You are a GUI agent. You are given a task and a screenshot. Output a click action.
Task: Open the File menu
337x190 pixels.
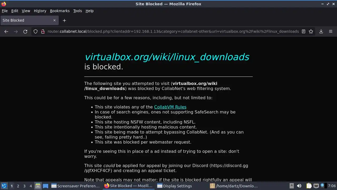(x=5, y=11)
